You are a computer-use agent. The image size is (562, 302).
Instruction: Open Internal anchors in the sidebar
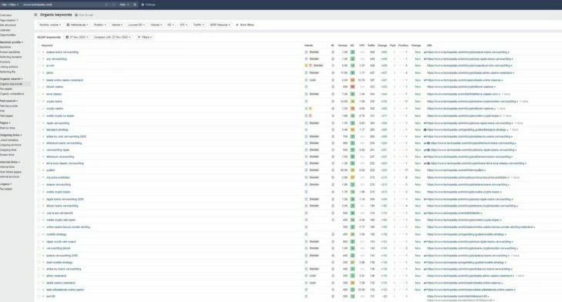click(10, 176)
